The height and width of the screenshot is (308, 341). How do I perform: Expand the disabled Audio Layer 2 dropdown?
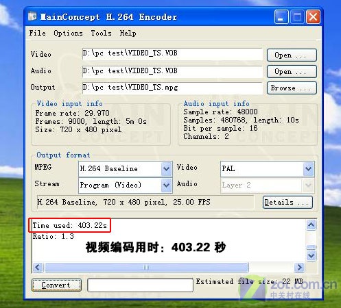coord(309,185)
